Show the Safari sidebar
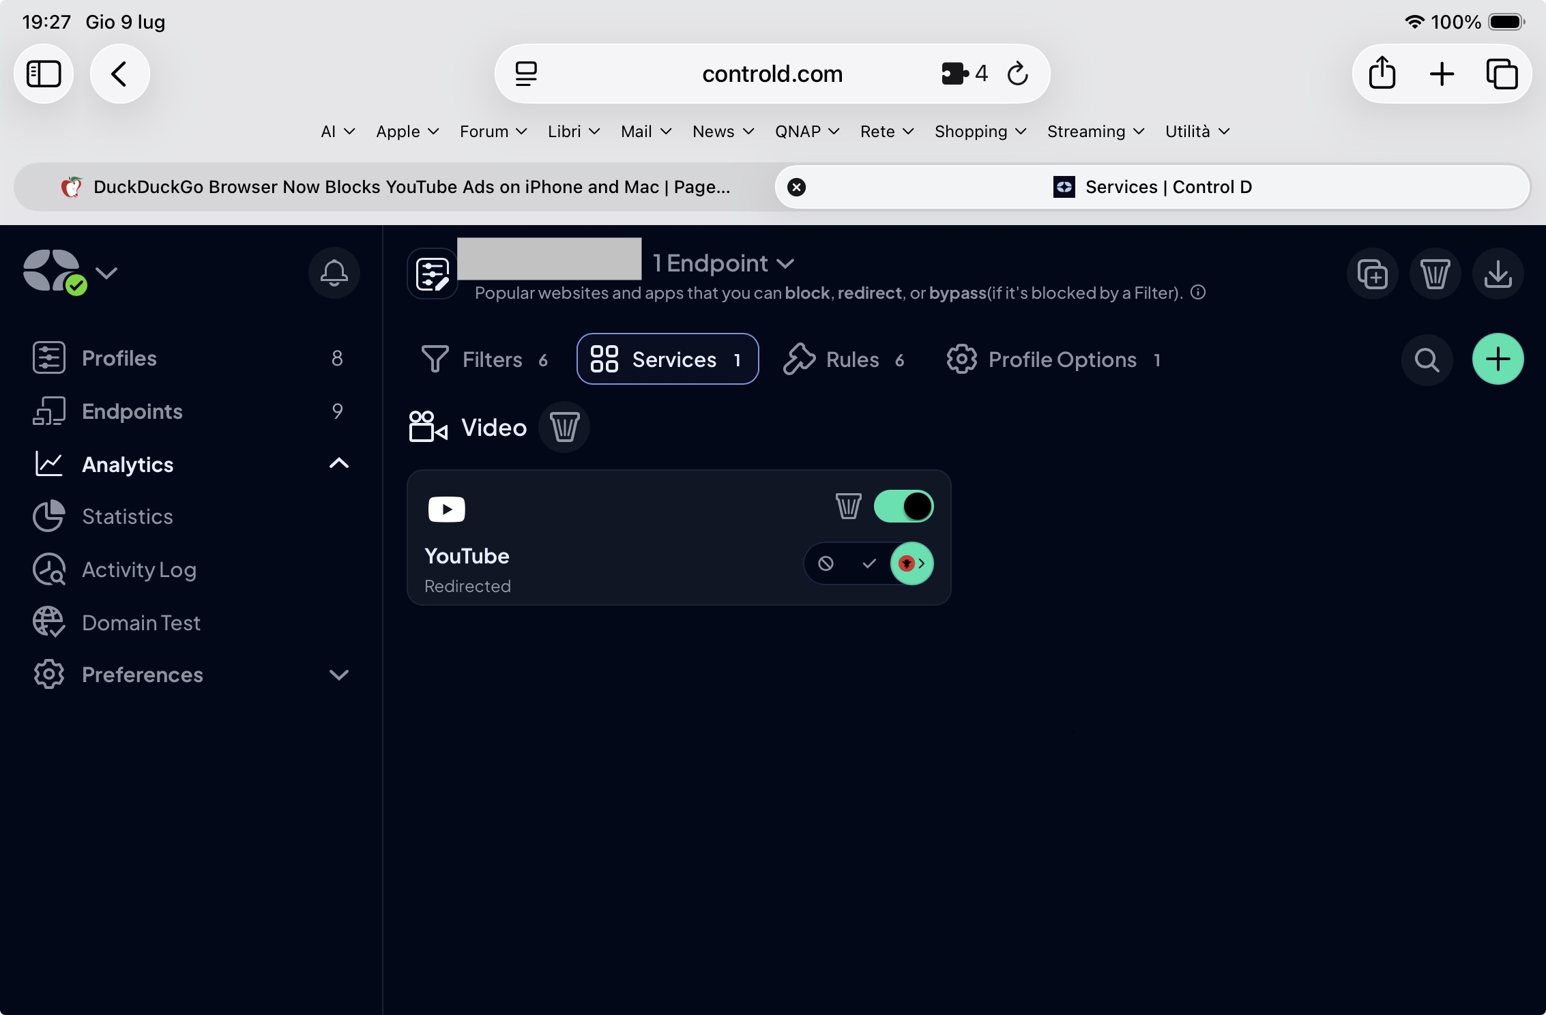Viewport: 1546px width, 1015px height. point(44,74)
